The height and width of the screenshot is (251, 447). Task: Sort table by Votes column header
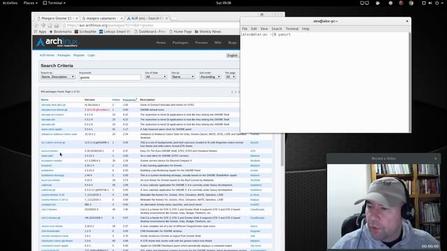click(116, 100)
